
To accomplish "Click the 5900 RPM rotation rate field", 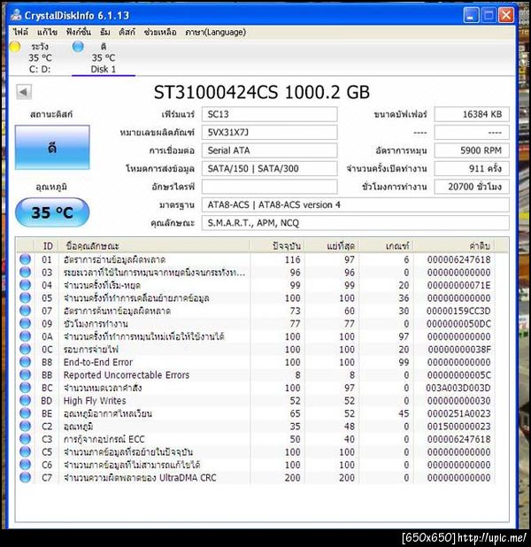I will [x=472, y=150].
